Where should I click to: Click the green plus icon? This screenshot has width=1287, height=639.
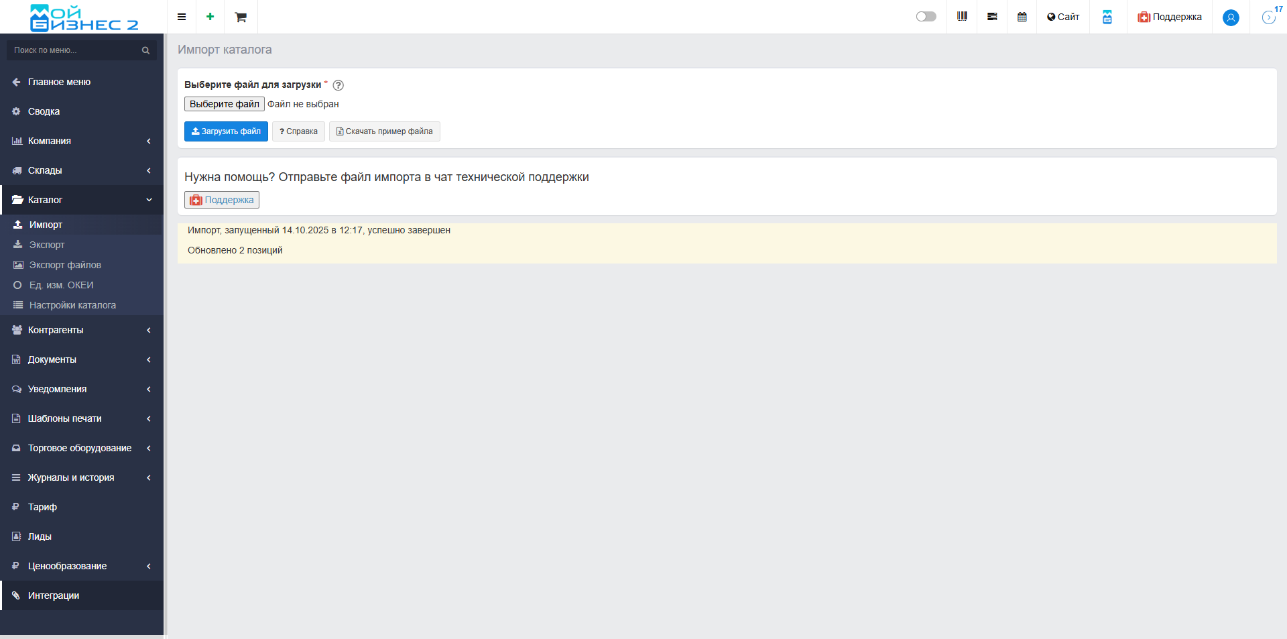[210, 17]
